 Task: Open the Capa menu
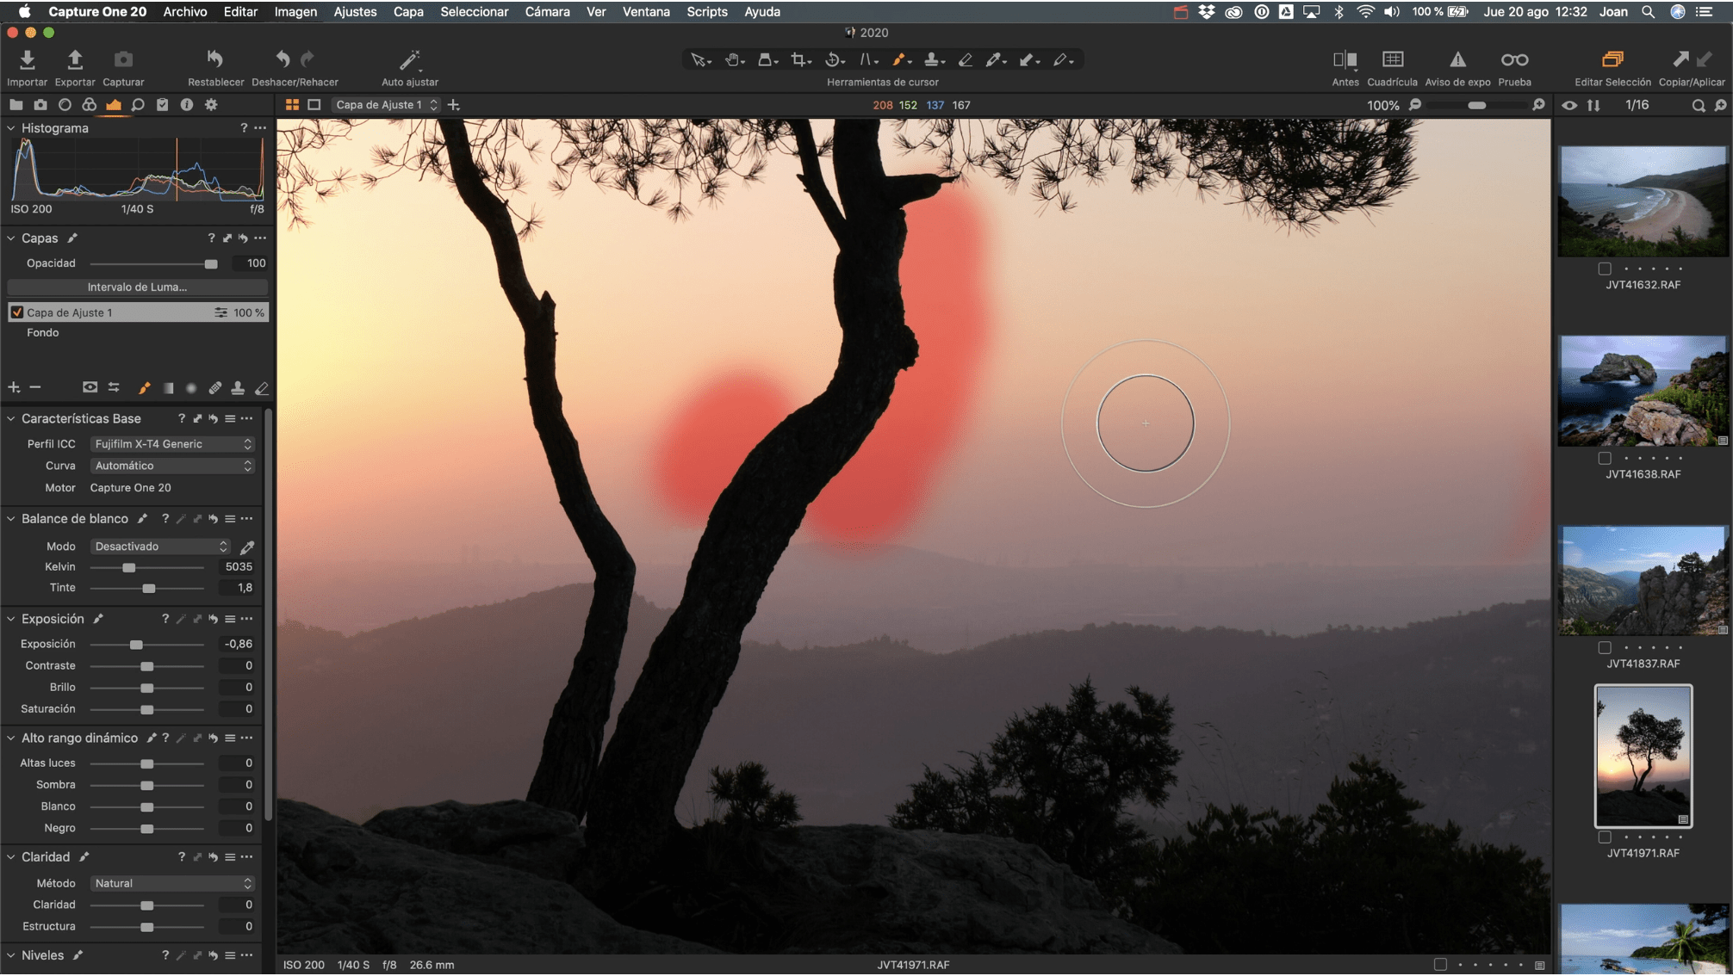click(x=407, y=11)
